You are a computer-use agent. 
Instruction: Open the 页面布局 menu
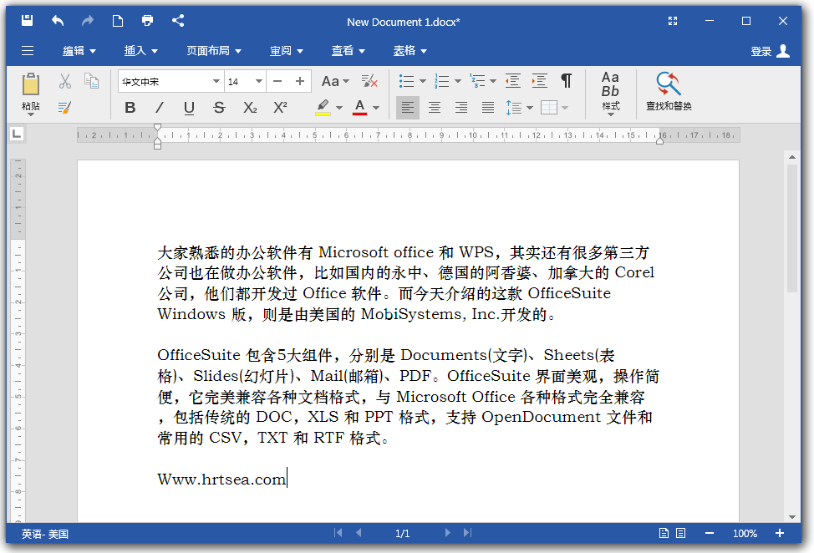pos(214,51)
